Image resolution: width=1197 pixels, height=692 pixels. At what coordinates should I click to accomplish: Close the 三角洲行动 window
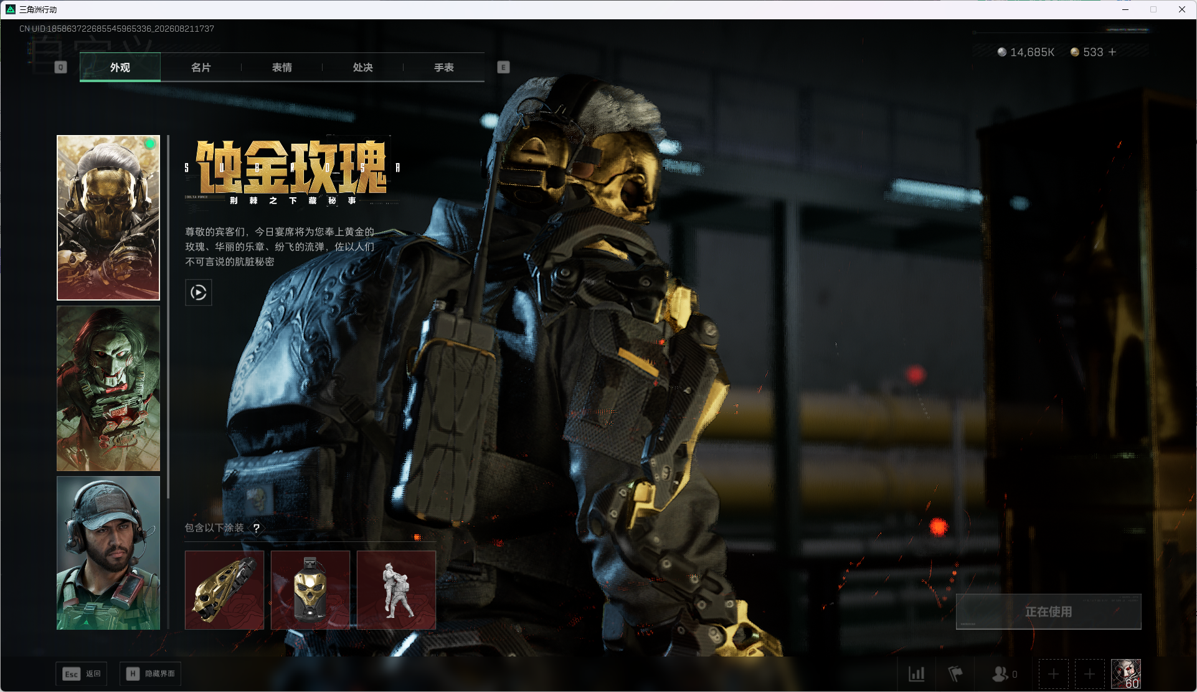coord(1182,9)
